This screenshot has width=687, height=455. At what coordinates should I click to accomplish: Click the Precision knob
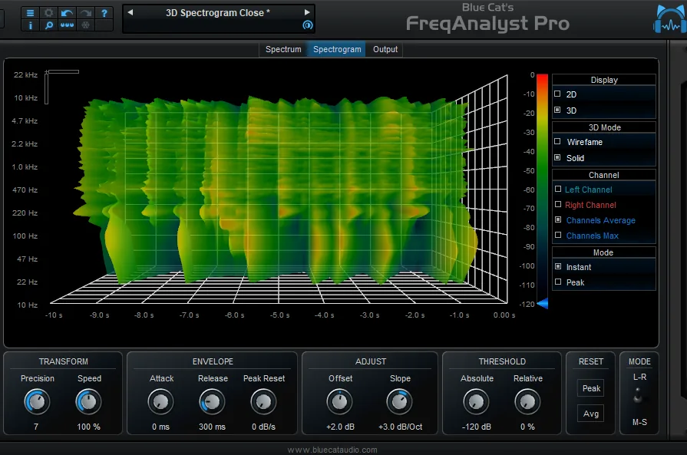pos(38,402)
